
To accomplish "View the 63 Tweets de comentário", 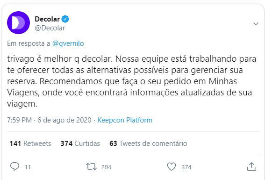I will [x=148, y=144].
